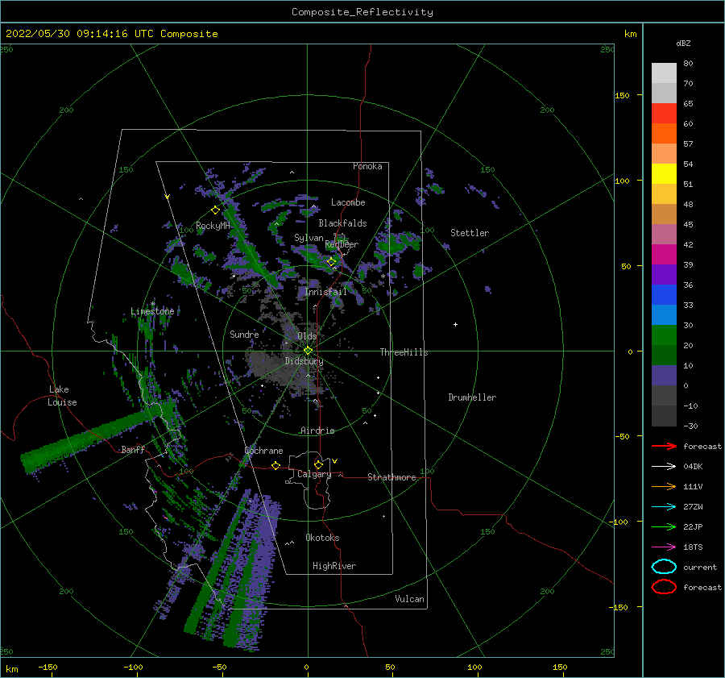Click the Sylvan label
725x678 pixels.
[x=309, y=238]
